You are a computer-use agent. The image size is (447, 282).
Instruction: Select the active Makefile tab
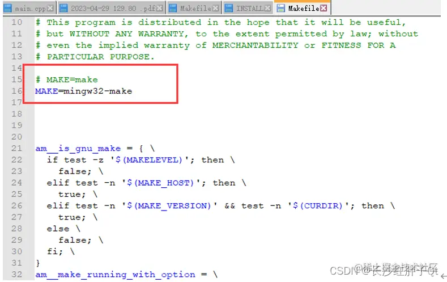[x=303, y=9]
